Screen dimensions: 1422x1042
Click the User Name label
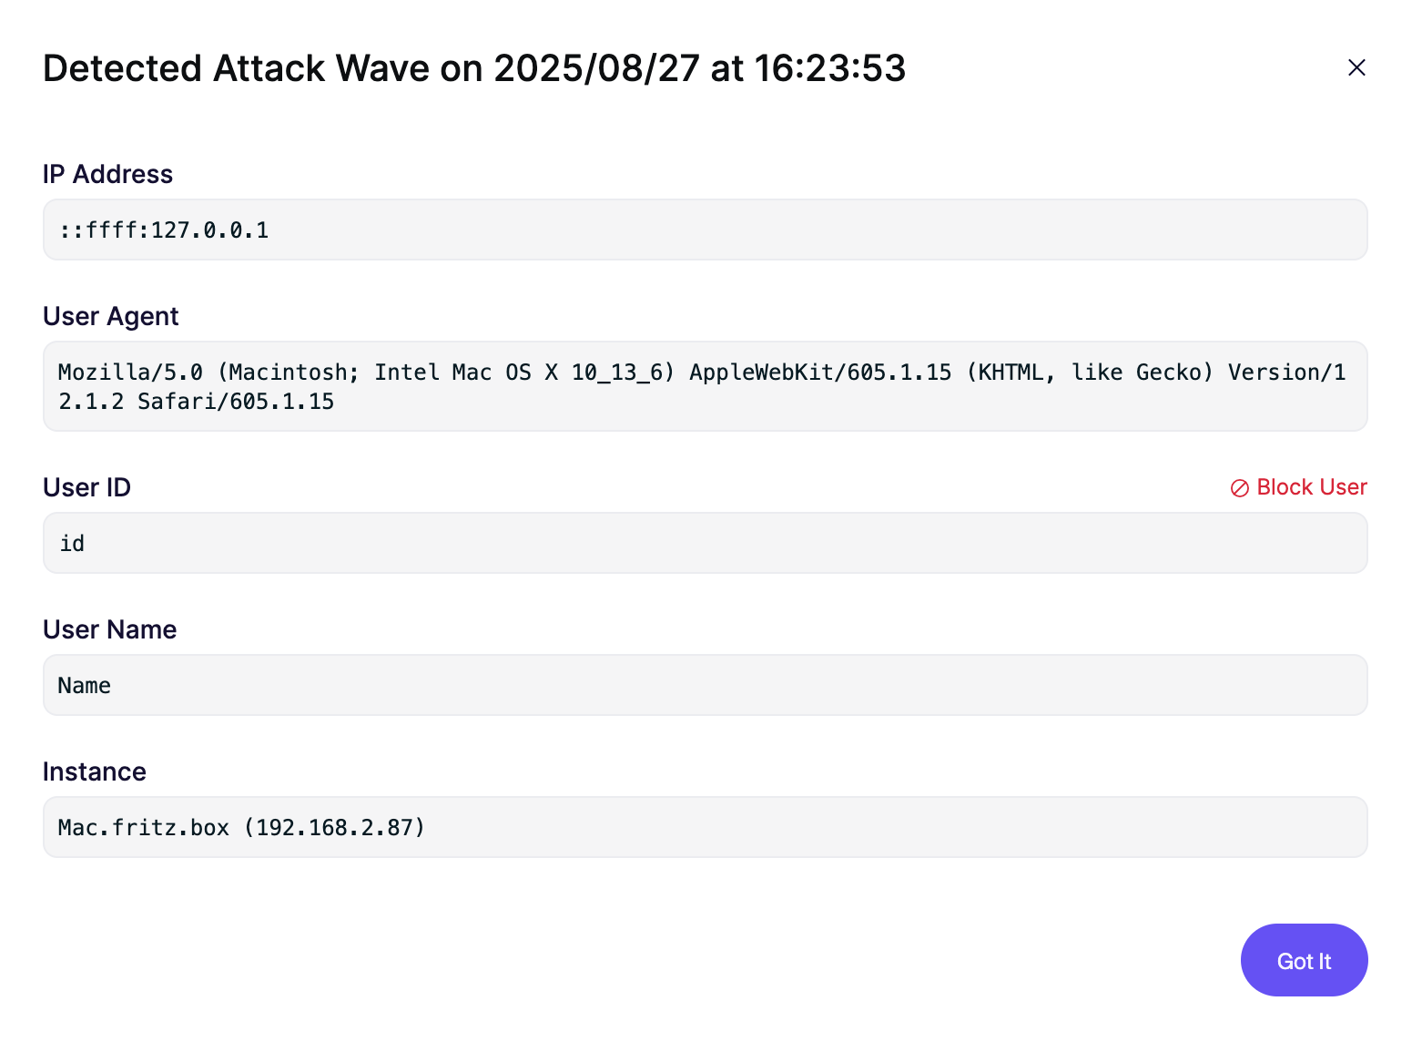(x=109, y=629)
